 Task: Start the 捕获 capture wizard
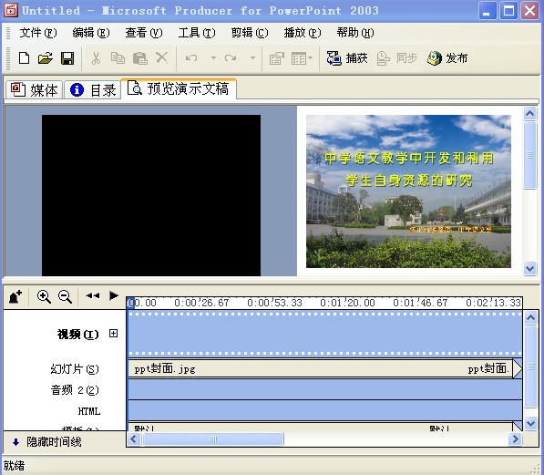point(347,58)
